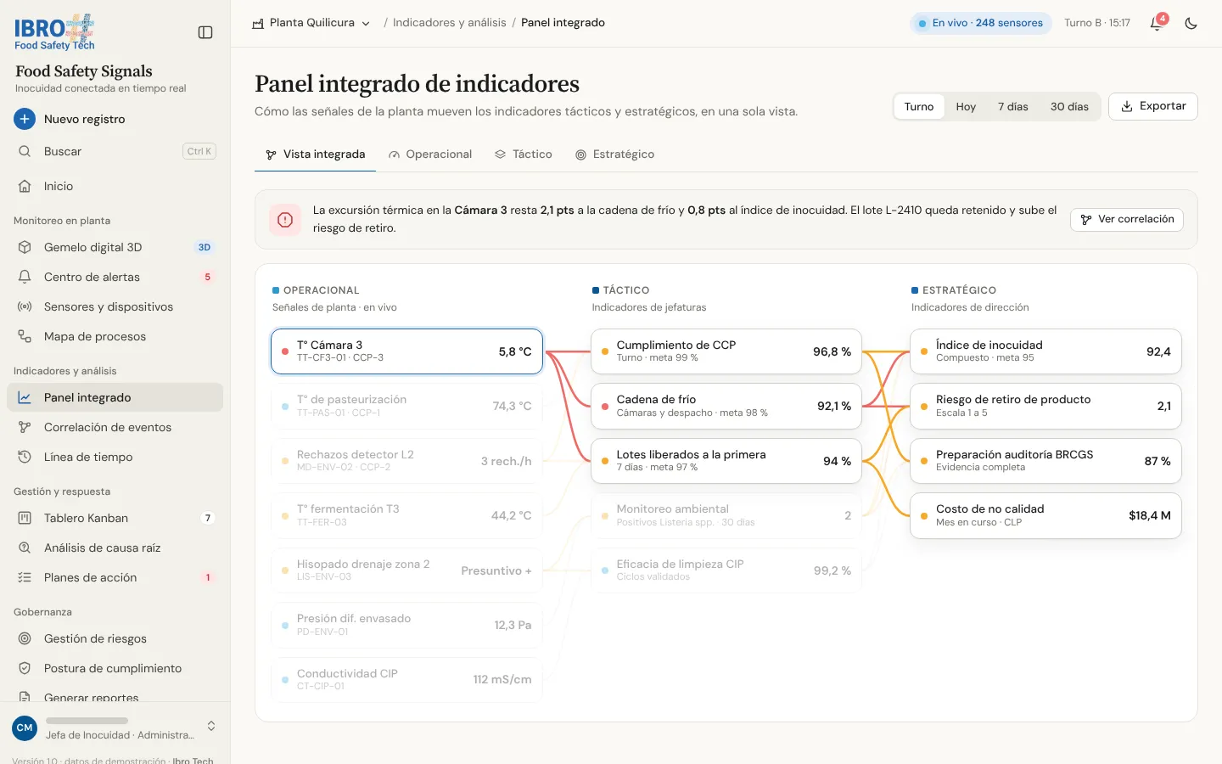The width and height of the screenshot is (1222, 764).
Task: Select the Hoy time range
Action: [x=966, y=106]
